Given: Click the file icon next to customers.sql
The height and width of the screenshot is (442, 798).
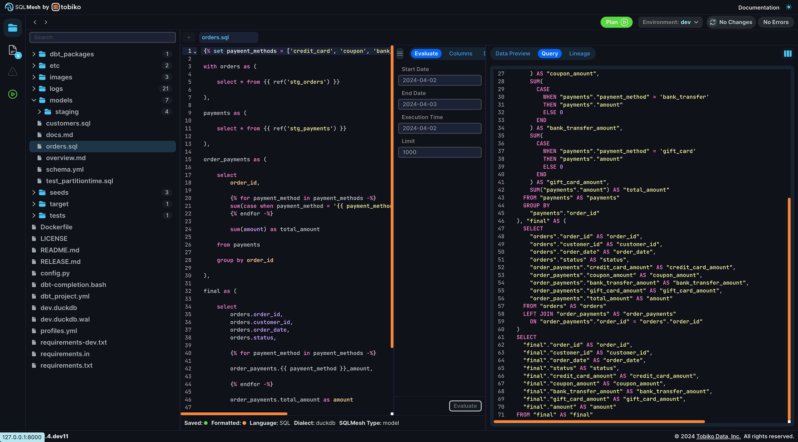Looking at the screenshot, I should (x=40, y=123).
